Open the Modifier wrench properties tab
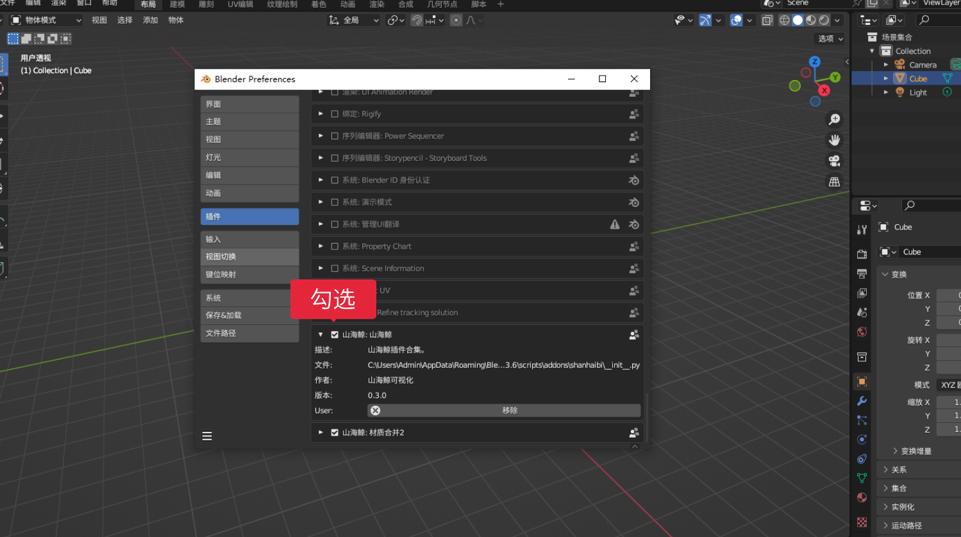The image size is (961, 537). tap(862, 401)
